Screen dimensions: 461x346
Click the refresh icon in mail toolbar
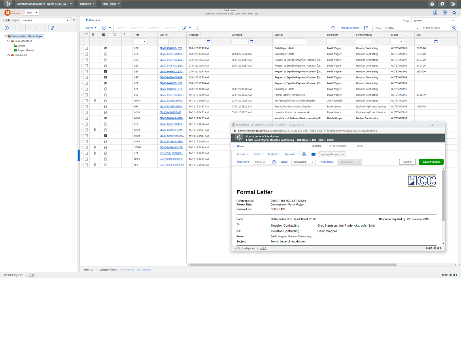point(333,28)
